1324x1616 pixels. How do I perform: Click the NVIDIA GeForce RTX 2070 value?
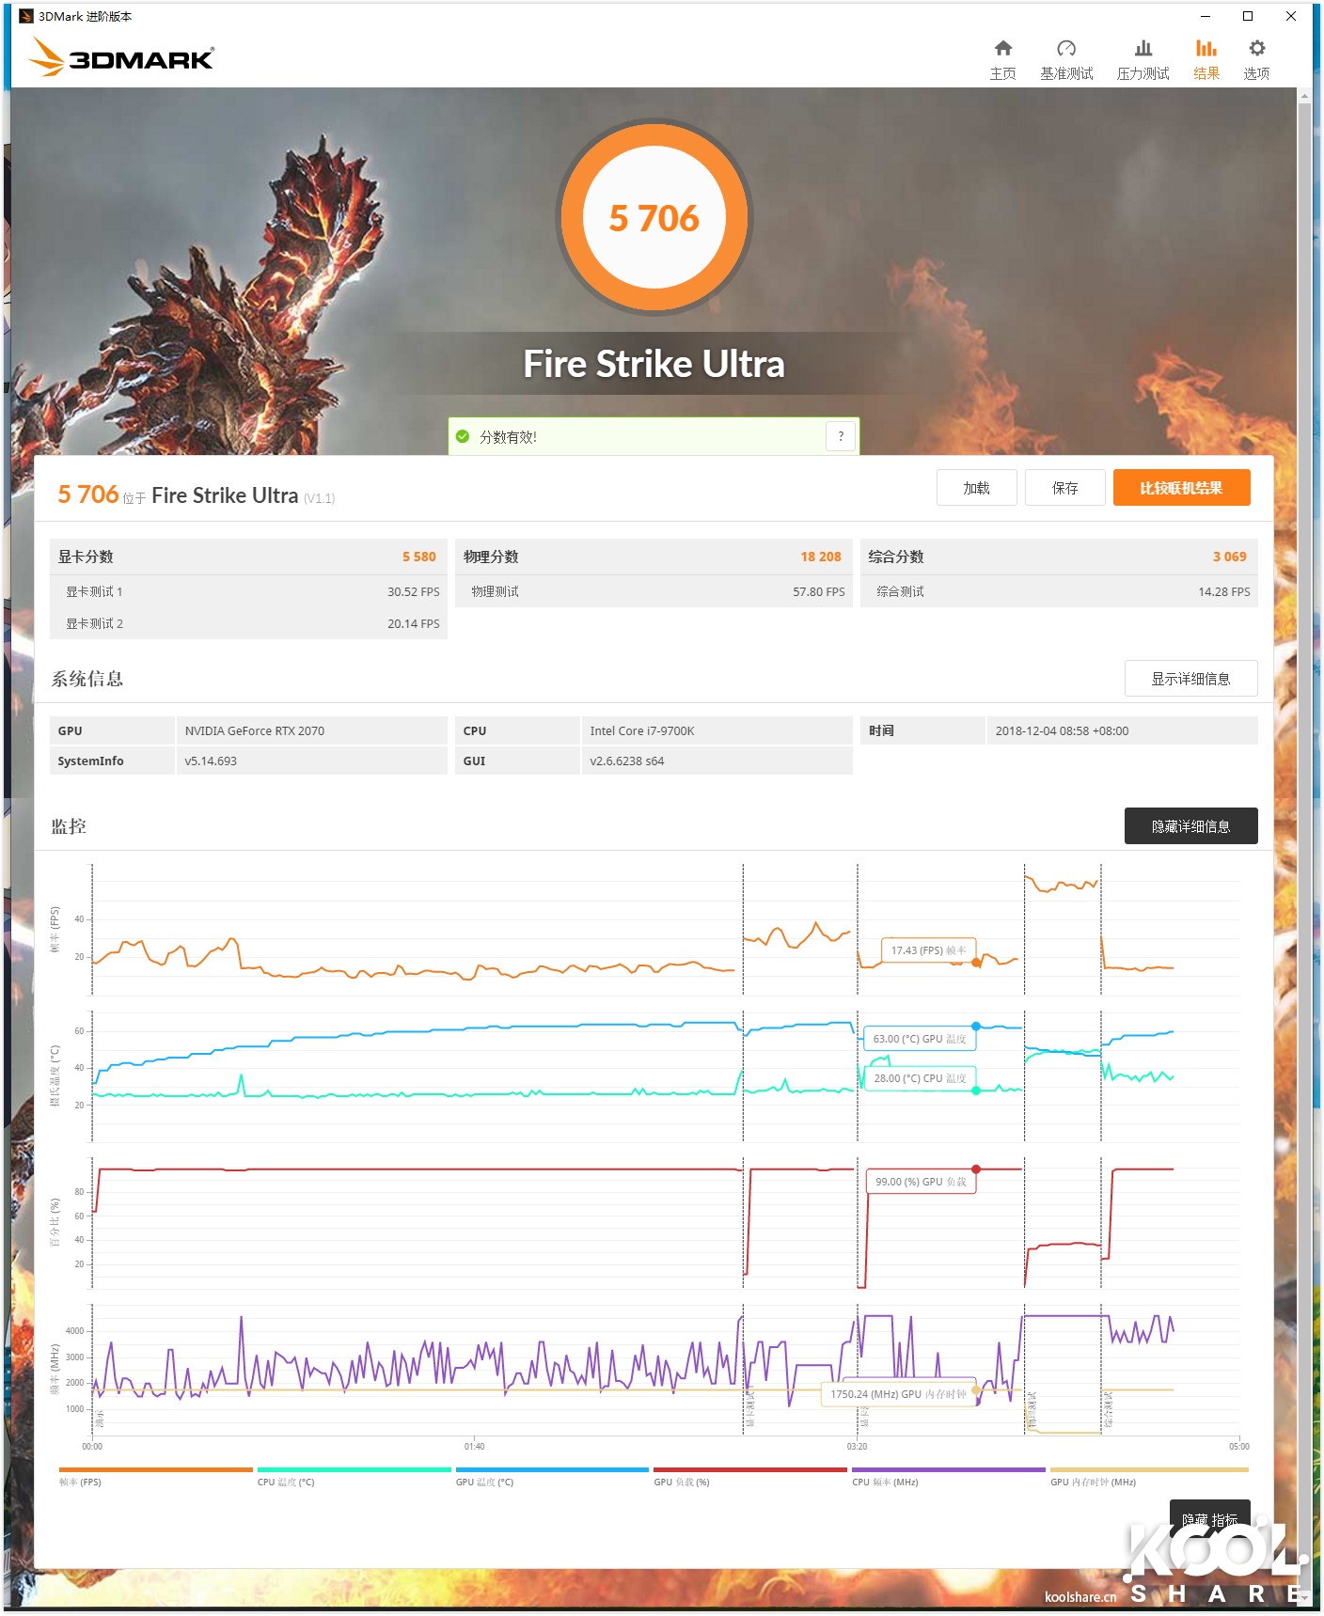tap(254, 730)
